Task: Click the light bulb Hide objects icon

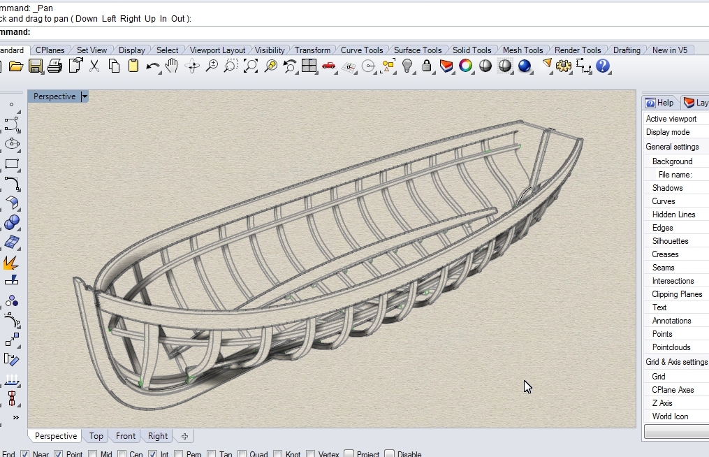Action: [x=407, y=66]
